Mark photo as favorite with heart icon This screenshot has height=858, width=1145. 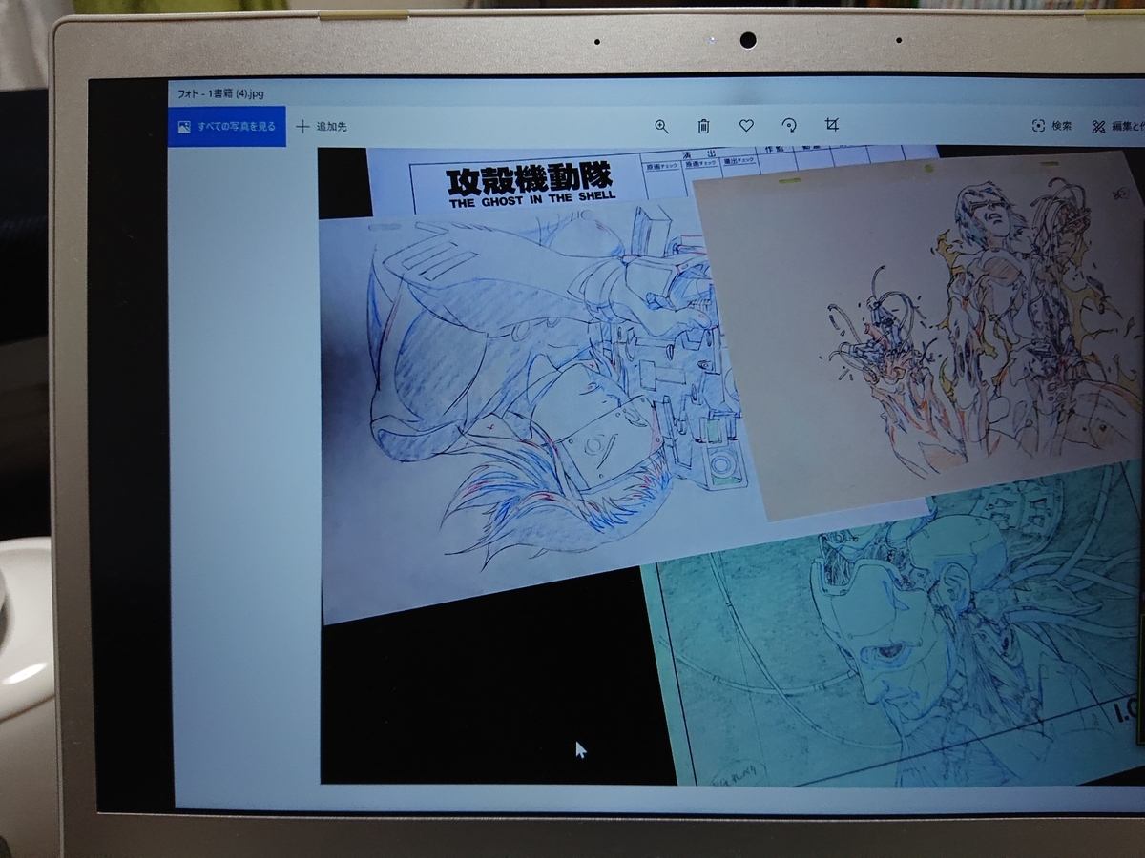pos(746,126)
